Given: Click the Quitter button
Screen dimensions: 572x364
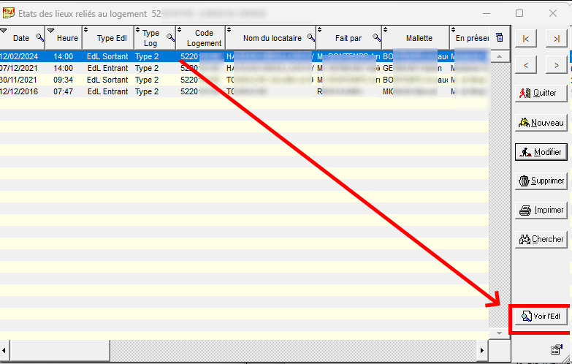Looking at the screenshot, I should point(541,94).
